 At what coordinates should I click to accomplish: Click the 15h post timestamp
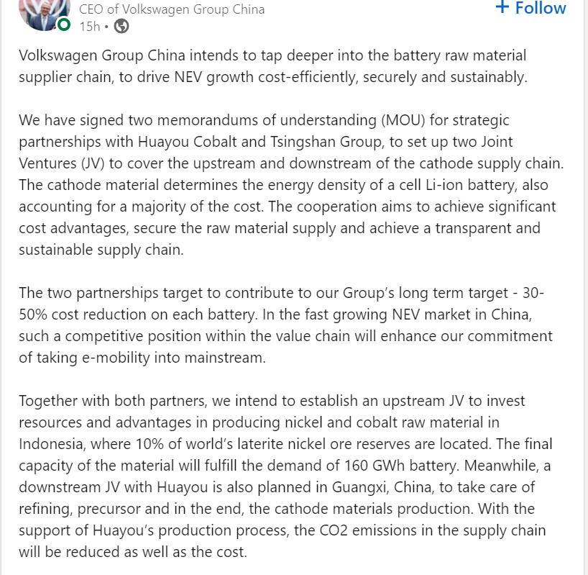(x=90, y=27)
